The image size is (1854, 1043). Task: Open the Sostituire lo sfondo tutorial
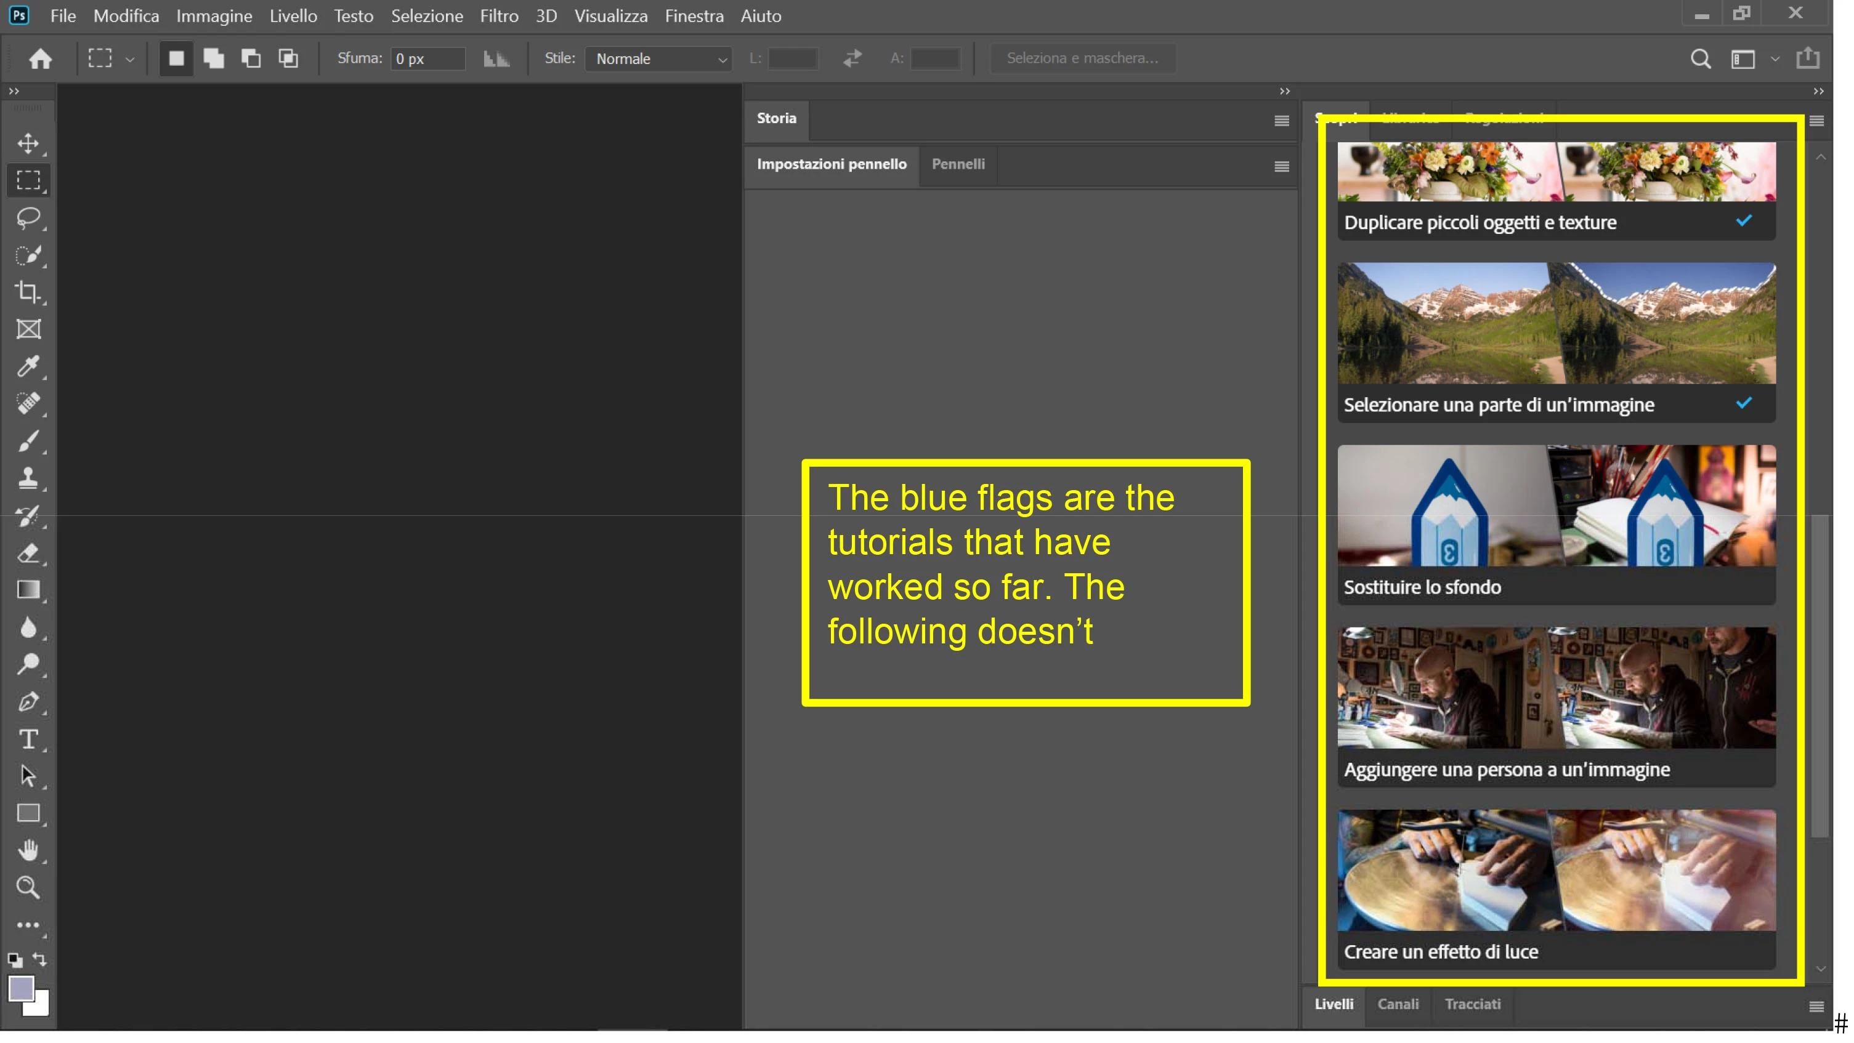click(x=1556, y=524)
